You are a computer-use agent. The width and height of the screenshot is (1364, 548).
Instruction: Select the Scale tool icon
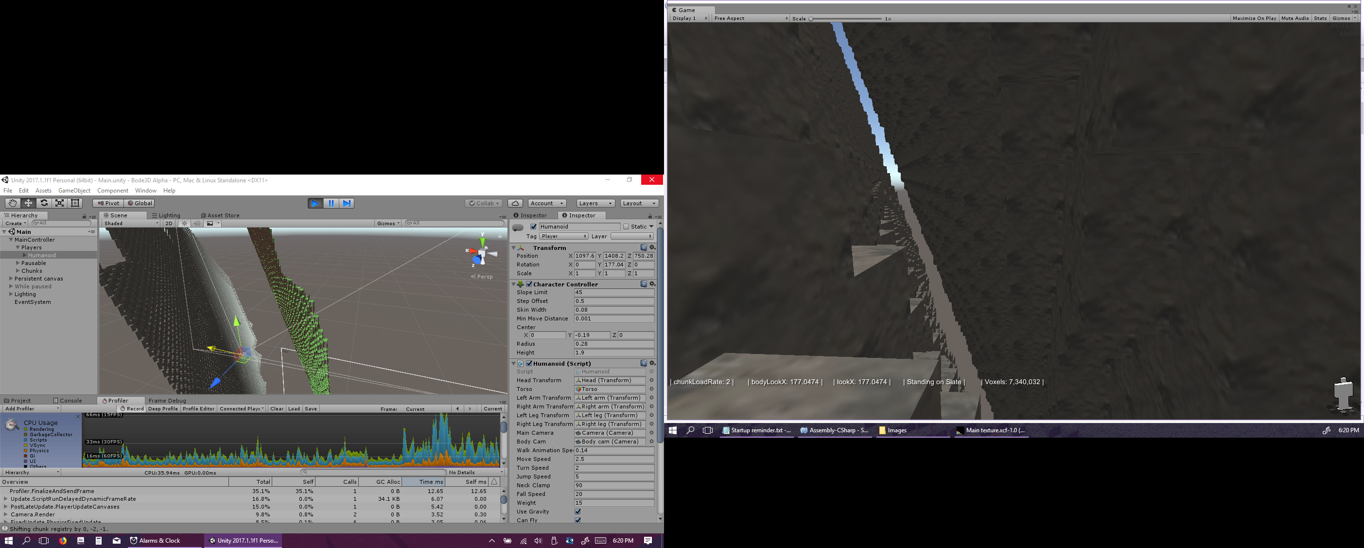tap(60, 203)
